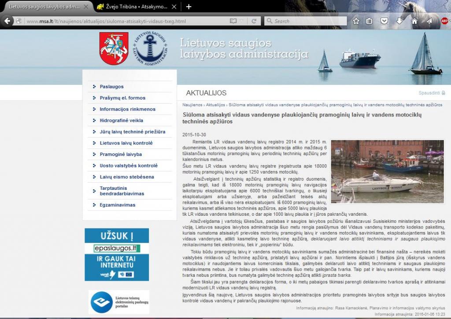Follow the Aktualijos breadcrumb link
This screenshot has height=319, width=451.
215,105
